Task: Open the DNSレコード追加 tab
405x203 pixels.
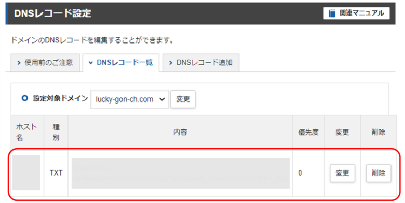Action: coord(201,63)
